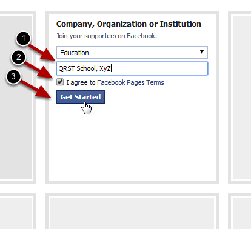Click the Get Started button
Viewport: 251px width, 229px height.
(x=81, y=97)
